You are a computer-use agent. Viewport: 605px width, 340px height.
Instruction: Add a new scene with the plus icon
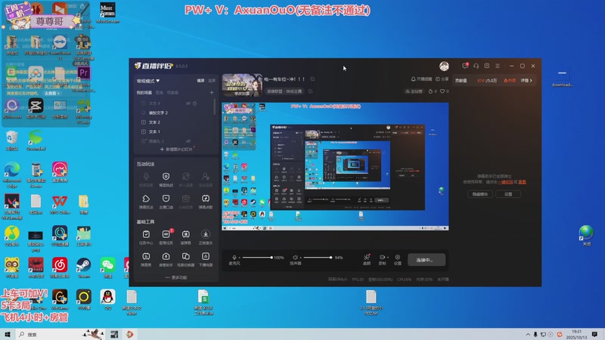[212, 92]
